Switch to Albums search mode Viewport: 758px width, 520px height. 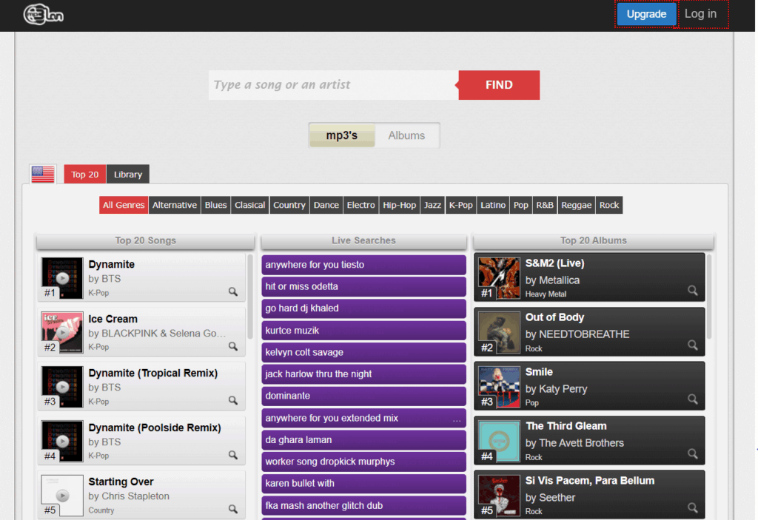[406, 135]
